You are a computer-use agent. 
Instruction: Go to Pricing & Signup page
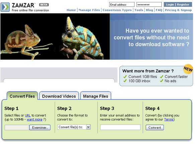pyautogui.click(x=178, y=10)
